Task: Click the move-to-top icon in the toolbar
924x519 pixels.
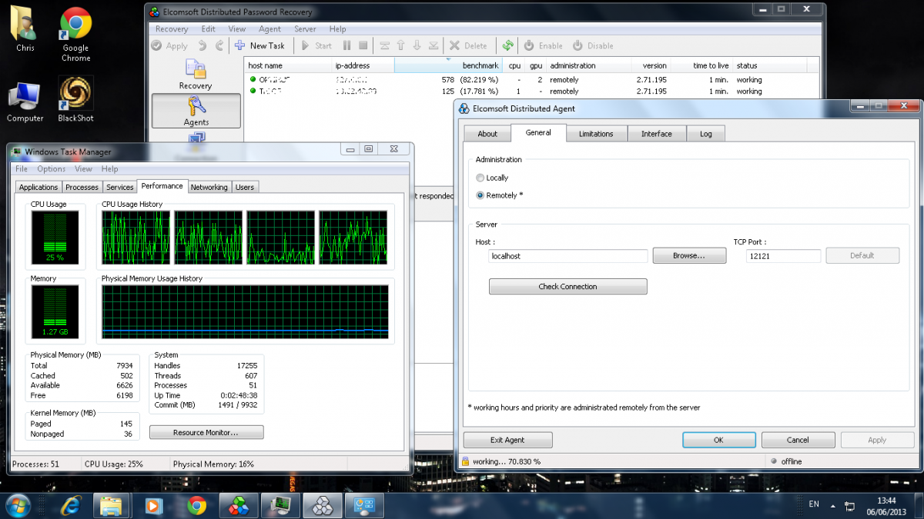Action: [x=384, y=45]
